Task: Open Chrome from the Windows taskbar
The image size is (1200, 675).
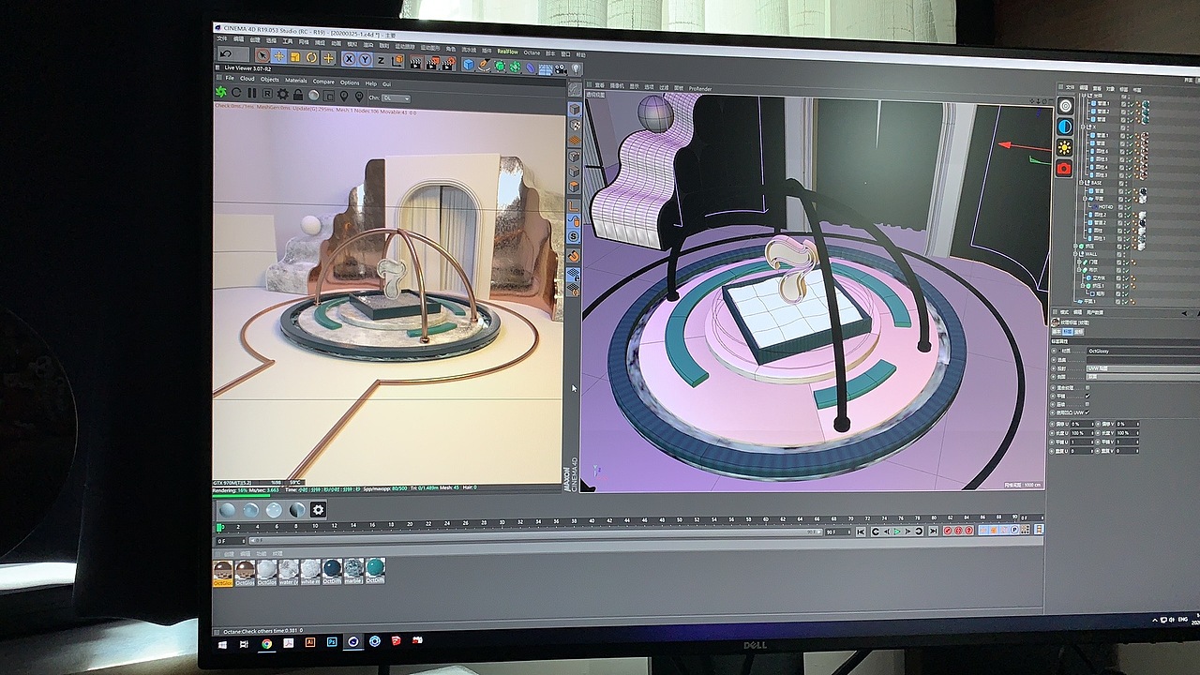Action: click(267, 643)
